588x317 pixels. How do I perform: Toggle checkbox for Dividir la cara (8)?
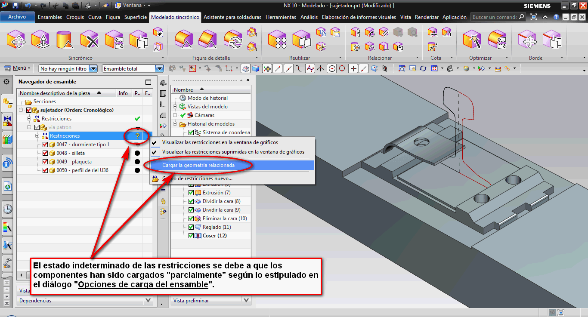click(x=191, y=201)
